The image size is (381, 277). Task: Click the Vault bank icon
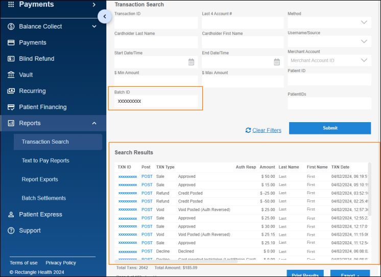point(11,75)
